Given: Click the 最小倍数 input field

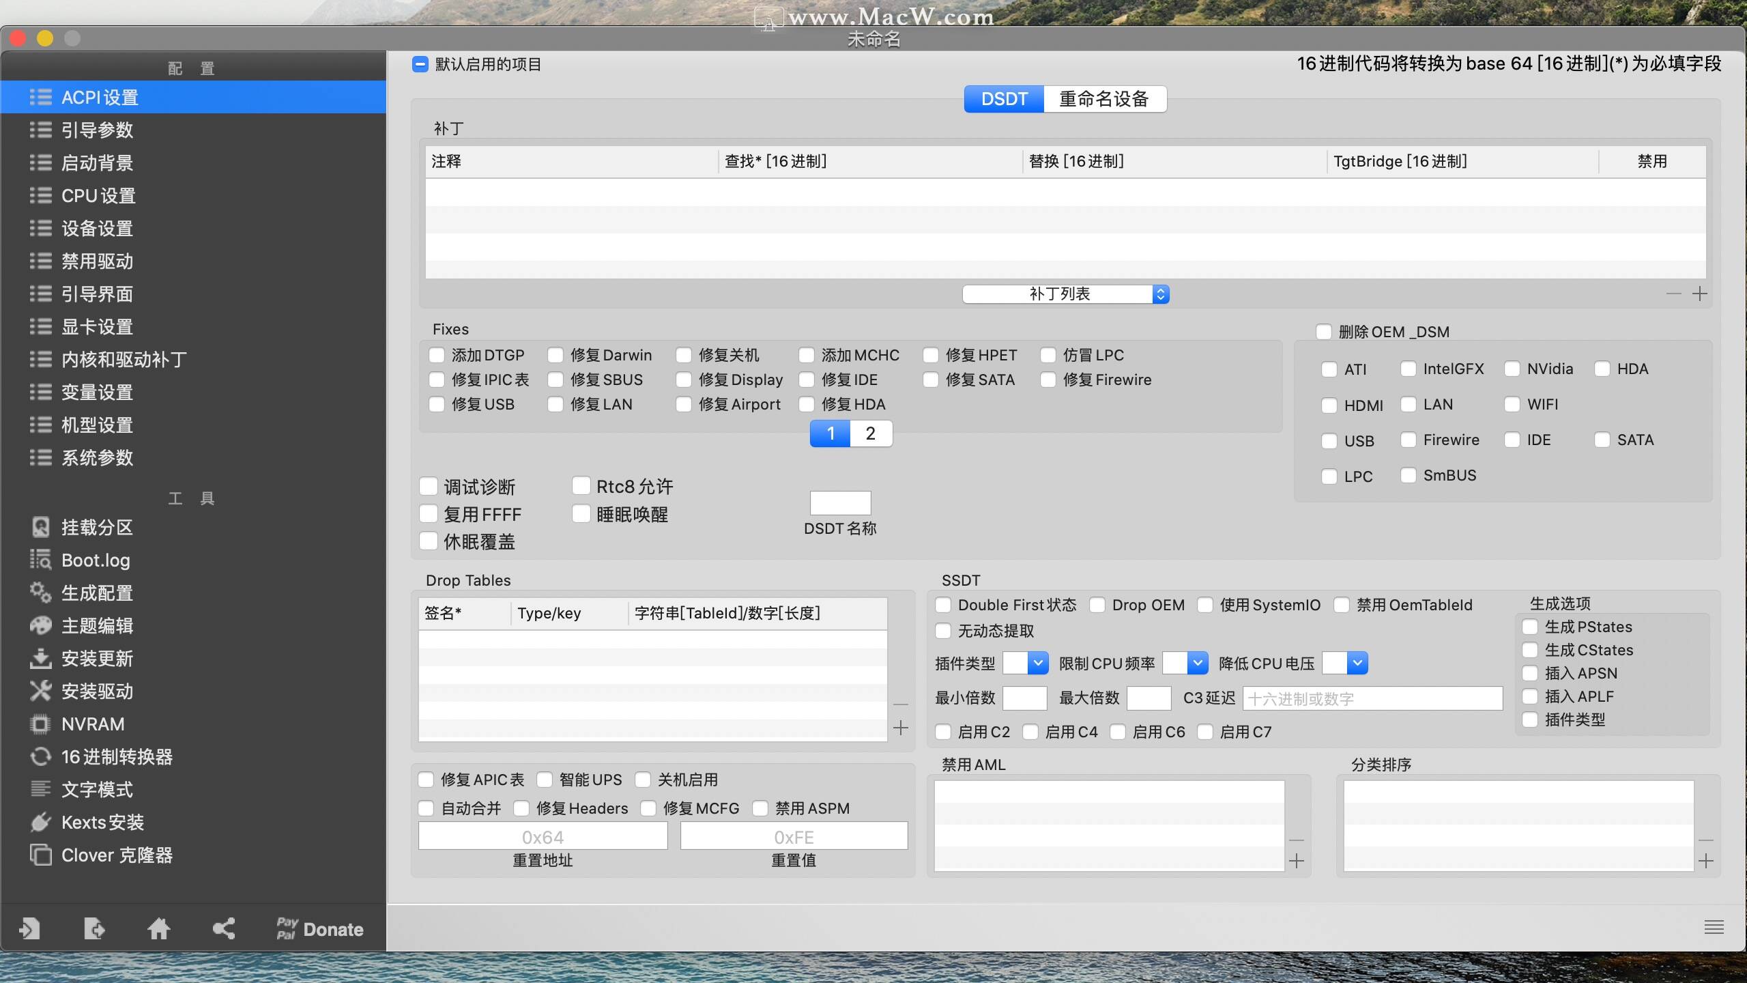Looking at the screenshot, I should click(x=1025, y=698).
